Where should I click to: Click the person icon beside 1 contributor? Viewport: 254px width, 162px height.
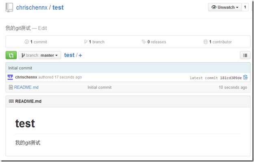click(x=205, y=42)
